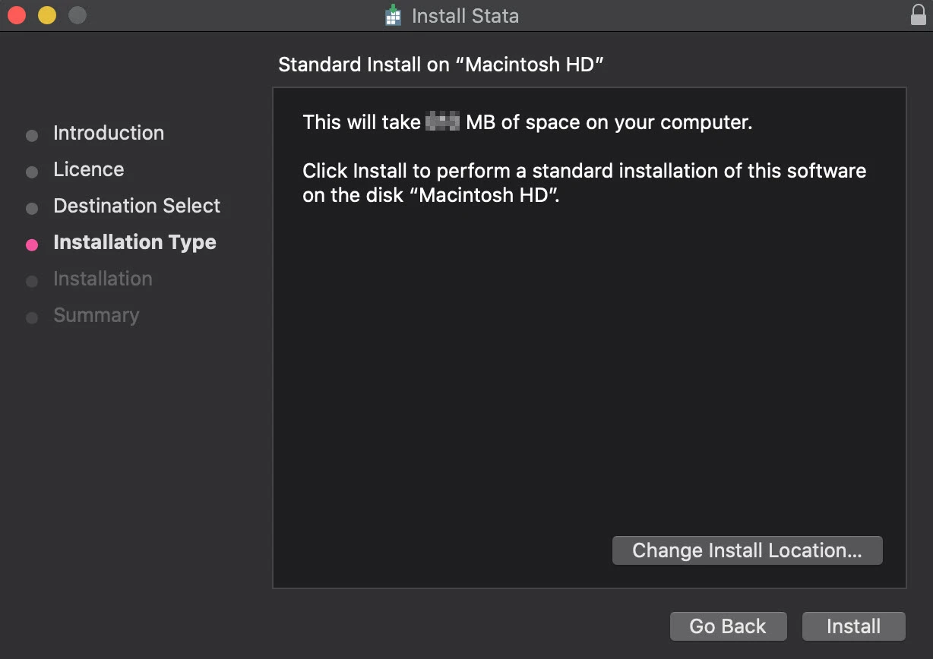Minimize the installer with the yellow button
933x659 pixels.
pos(46,14)
